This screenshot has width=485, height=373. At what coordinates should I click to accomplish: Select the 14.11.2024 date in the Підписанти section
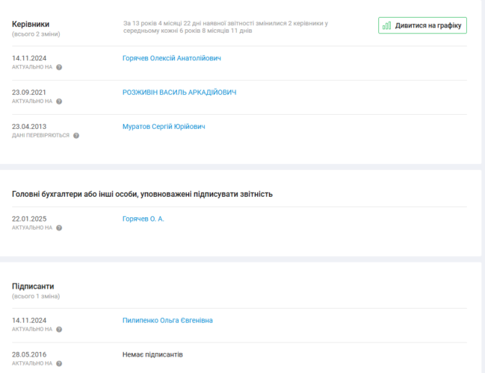pos(29,321)
